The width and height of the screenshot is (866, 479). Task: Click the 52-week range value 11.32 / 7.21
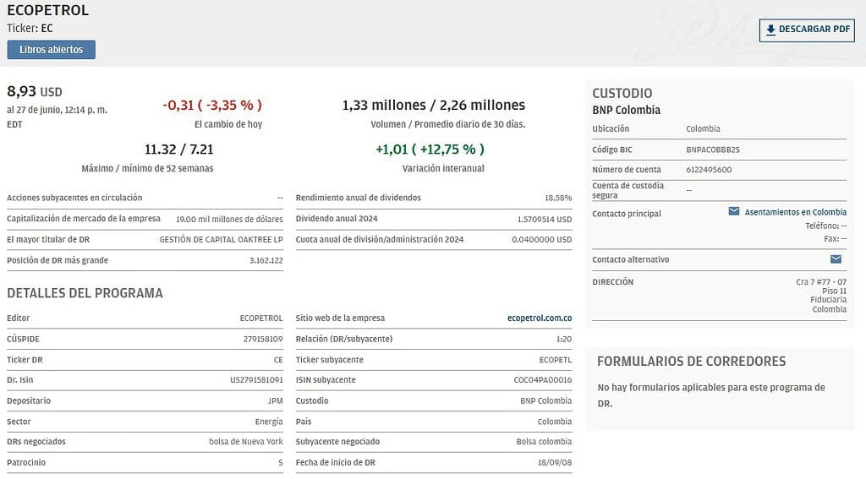click(179, 150)
